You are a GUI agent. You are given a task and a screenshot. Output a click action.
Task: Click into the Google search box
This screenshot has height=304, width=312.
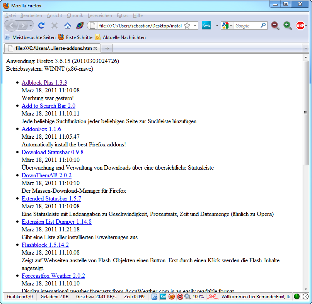click(x=247, y=26)
